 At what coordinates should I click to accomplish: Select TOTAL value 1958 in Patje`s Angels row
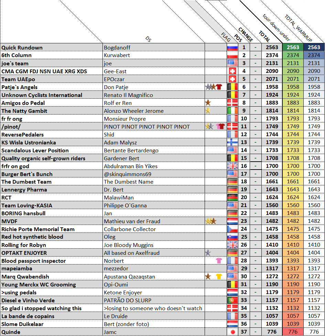272,87
